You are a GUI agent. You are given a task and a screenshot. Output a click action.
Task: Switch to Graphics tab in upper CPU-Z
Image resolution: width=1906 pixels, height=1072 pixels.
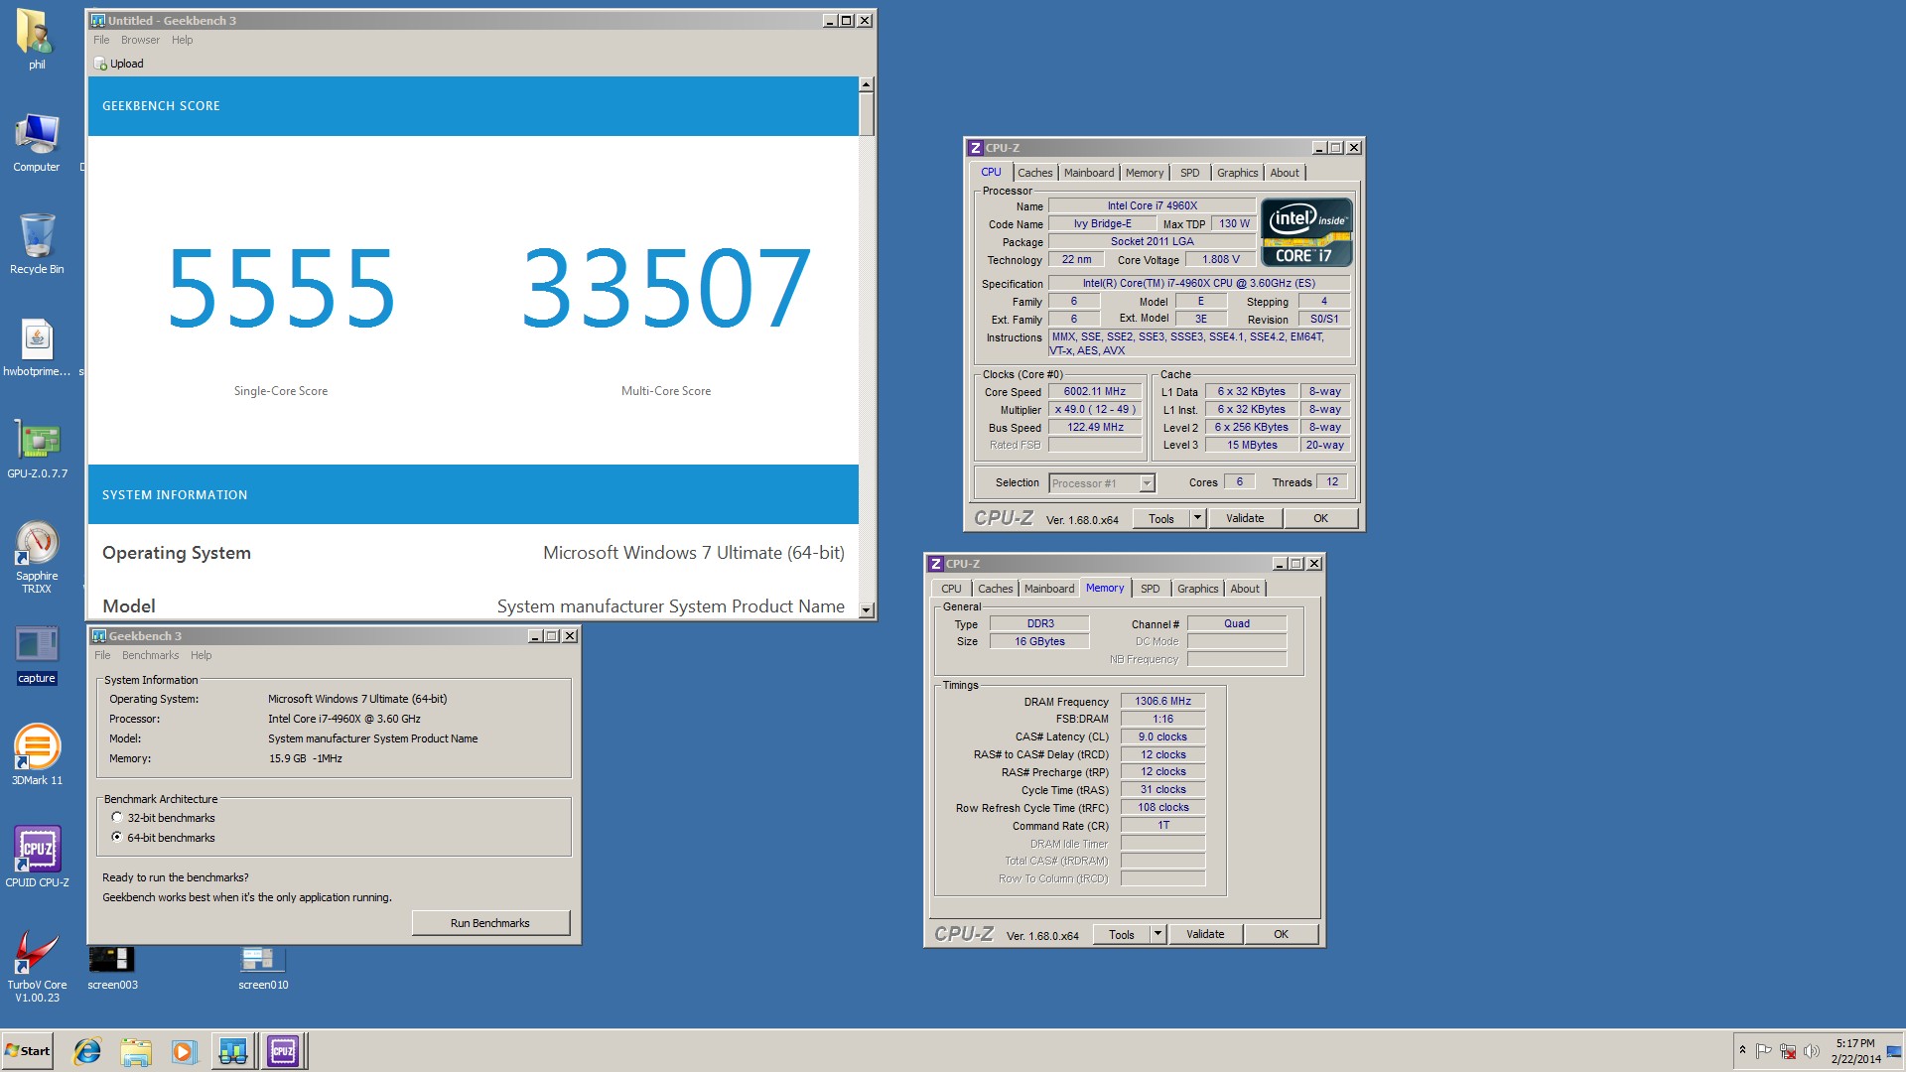point(1237,173)
